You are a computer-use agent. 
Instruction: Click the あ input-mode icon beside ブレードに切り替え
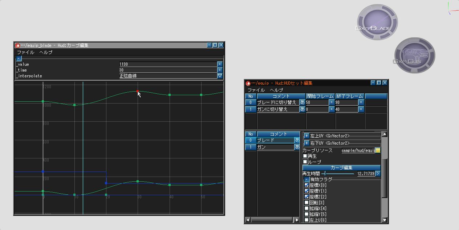click(302, 102)
